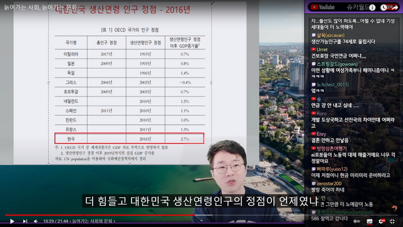Mute the video volume
403x227 pixels.
36,221
